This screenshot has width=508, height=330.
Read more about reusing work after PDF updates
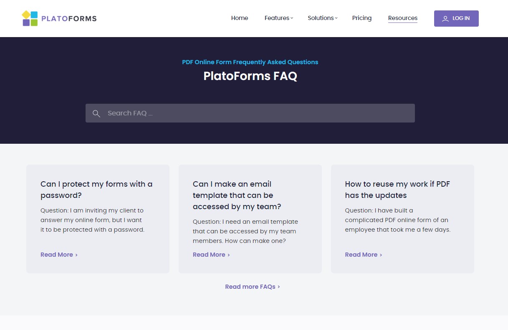coord(363,255)
